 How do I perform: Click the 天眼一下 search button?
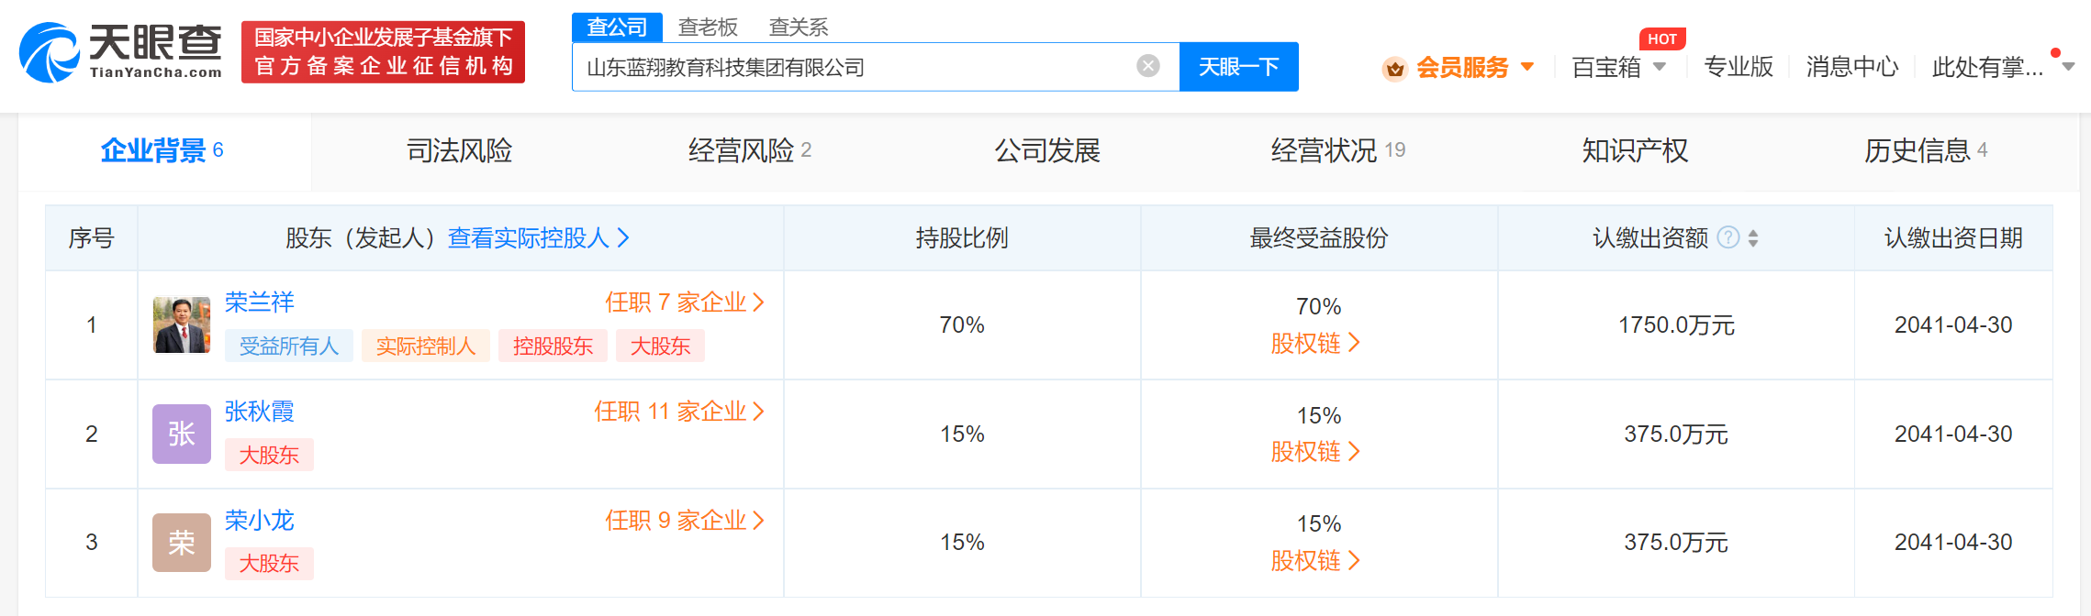(x=1238, y=67)
